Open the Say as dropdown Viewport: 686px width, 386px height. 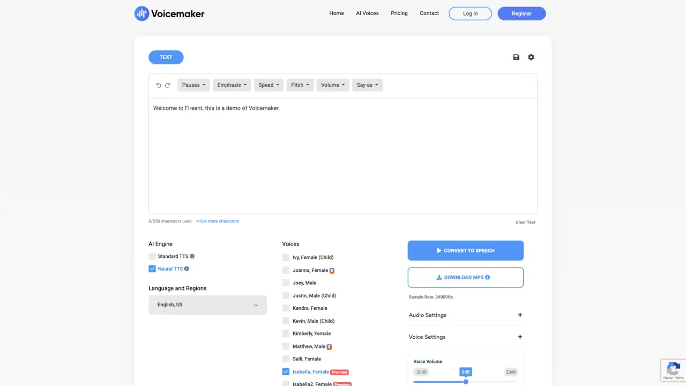368,85
